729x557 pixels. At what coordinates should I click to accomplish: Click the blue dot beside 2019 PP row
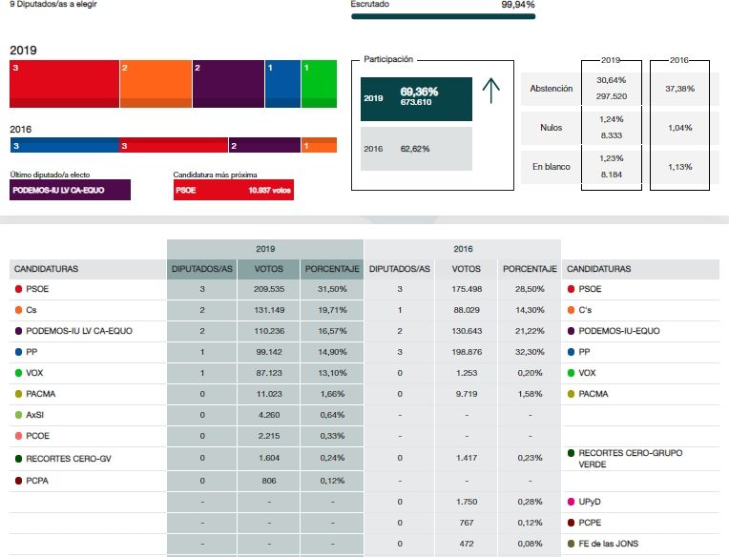point(19,352)
